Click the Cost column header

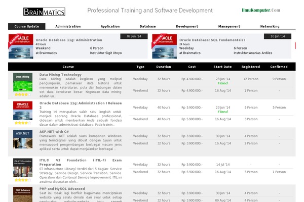coord(192,67)
